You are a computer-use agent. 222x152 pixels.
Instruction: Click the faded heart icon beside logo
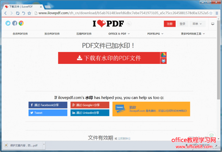click(x=129, y=24)
